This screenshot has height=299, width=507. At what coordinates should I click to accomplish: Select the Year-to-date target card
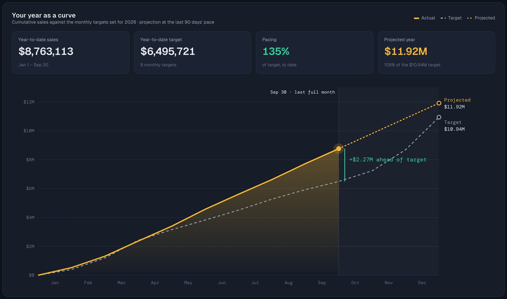click(x=193, y=52)
